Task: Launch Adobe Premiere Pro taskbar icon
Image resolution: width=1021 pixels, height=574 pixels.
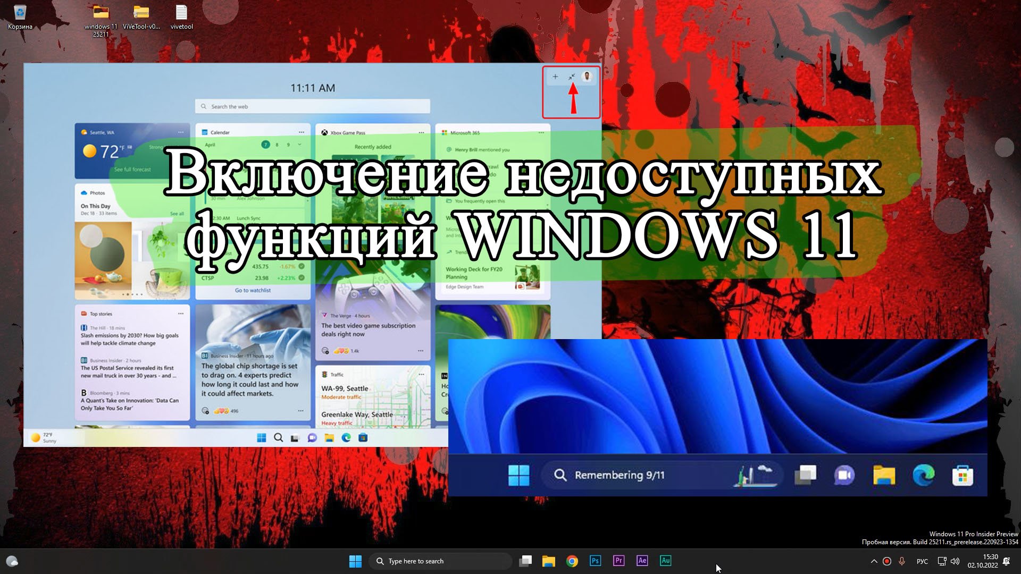Action: [618, 561]
